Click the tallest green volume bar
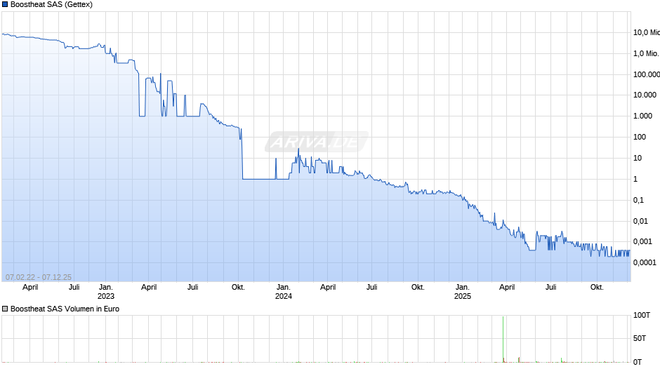Image resolution: width=660 pixels, height=369 pixels. (503, 339)
